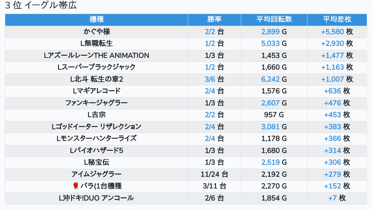This screenshot has width=372, height=210.
Task: Click the 3 位 イーグル帯広 heading
Action: coord(41,6)
